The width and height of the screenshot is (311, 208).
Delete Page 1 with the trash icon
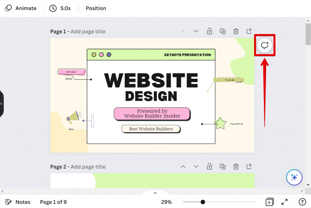click(236, 31)
